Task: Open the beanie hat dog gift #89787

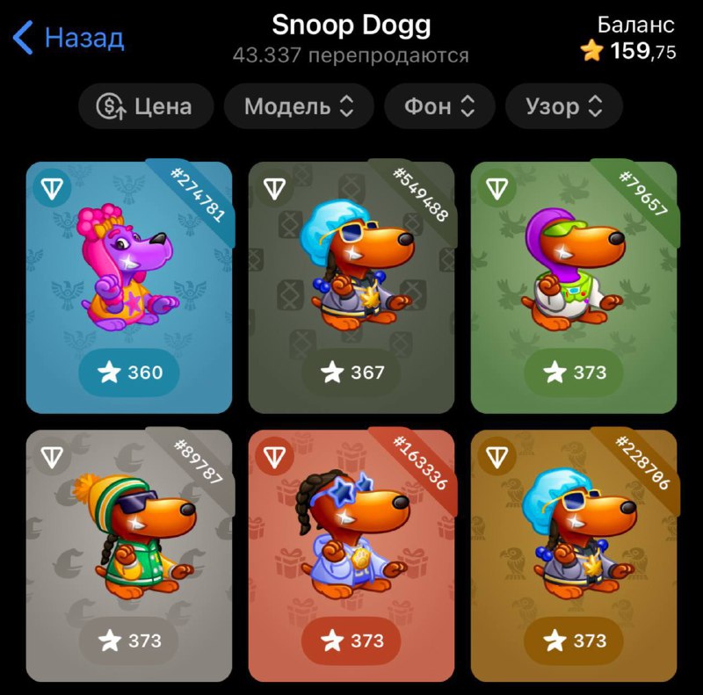Action: tap(129, 555)
